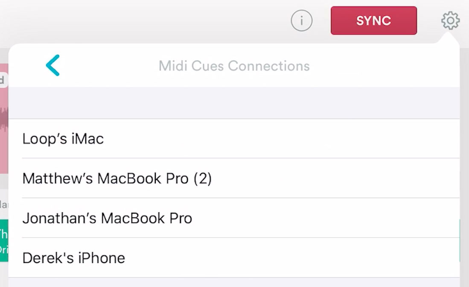Click the info circle next to SYNC

pyautogui.click(x=302, y=20)
